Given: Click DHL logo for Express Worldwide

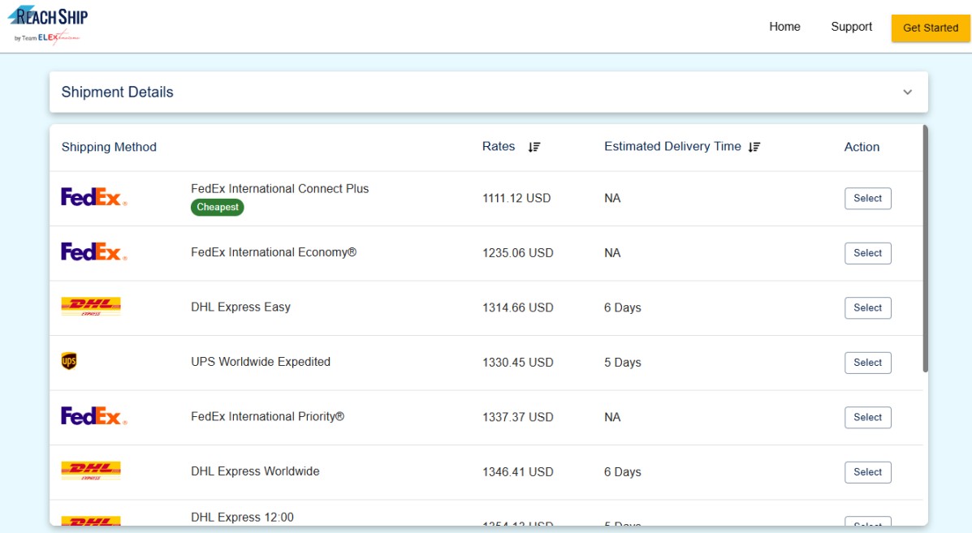Looking at the screenshot, I should click(91, 471).
